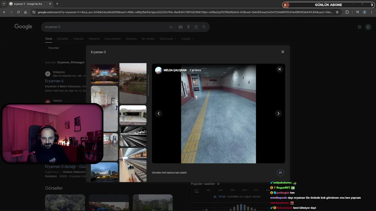Click the Görseller section heading
The height and width of the screenshot is (211, 376).
coord(54,188)
